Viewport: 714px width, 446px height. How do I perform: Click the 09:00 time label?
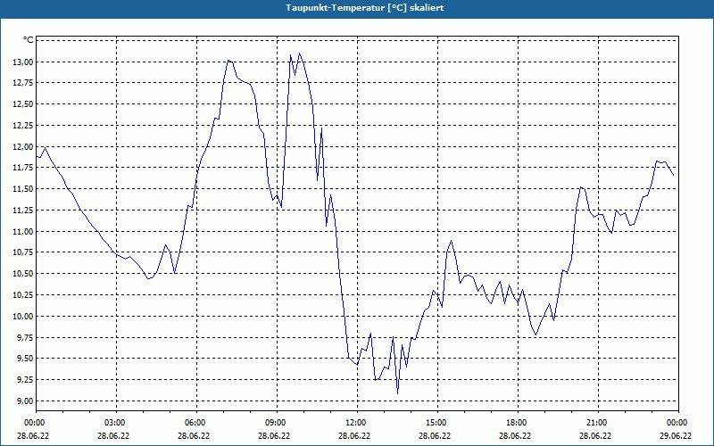[274, 423]
